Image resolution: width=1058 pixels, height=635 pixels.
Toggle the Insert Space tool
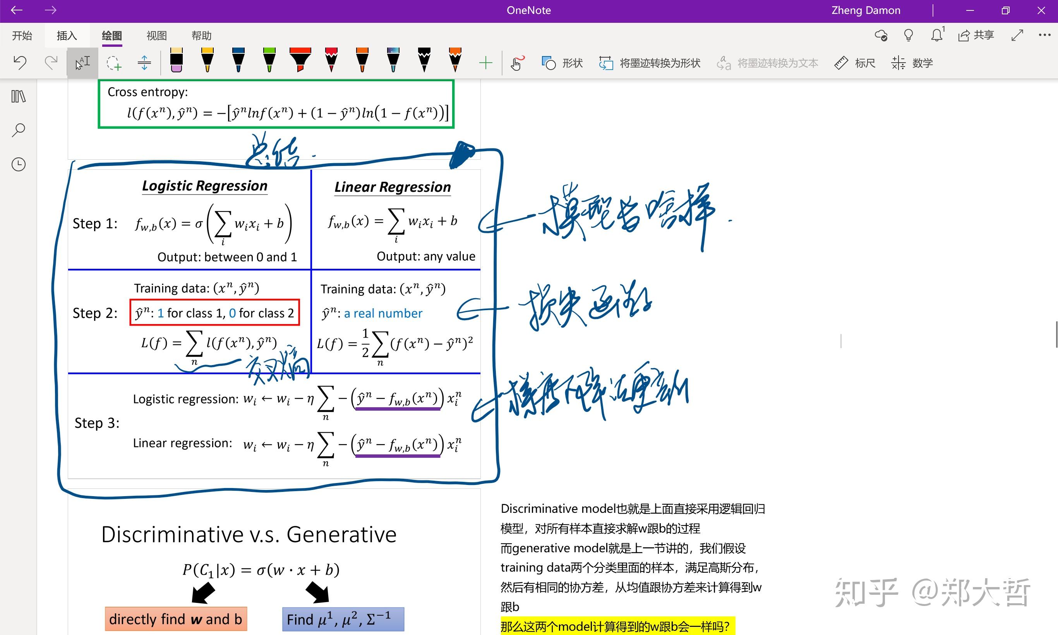point(144,63)
